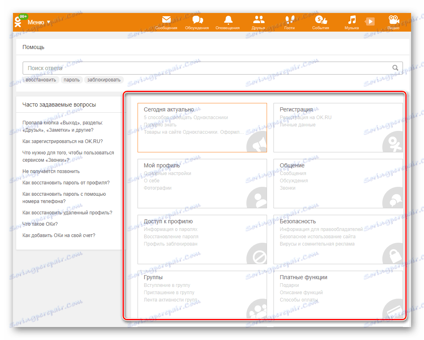The image size is (424, 340).
Task: Click the Odnoklassniki logo icon
Action: click(x=18, y=22)
